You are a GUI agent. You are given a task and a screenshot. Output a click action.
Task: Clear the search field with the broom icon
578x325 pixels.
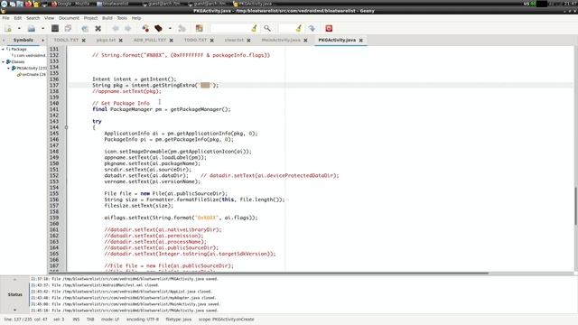click(x=254, y=28)
